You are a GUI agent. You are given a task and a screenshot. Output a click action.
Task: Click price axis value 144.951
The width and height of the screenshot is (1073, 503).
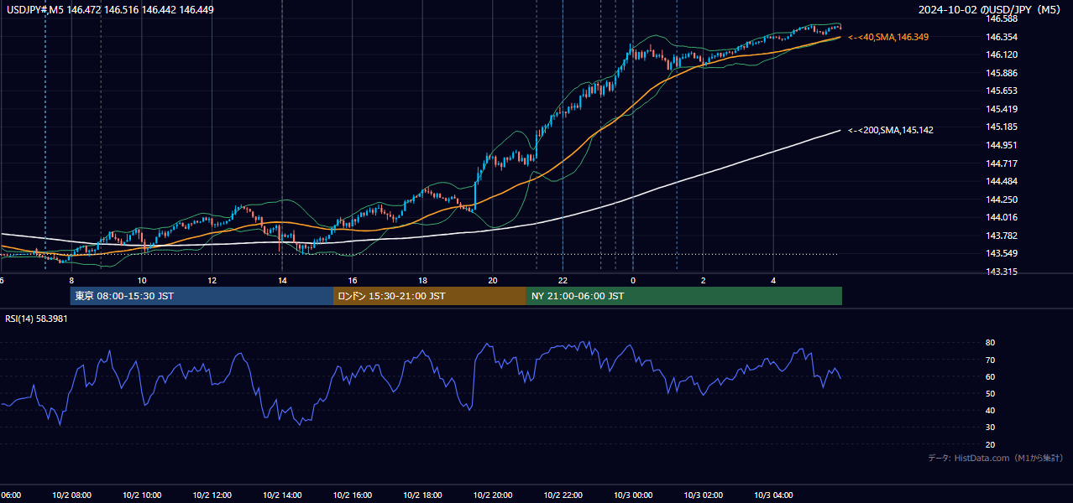(x=1002, y=145)
